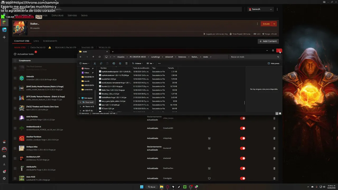Viewport: 338px width, 190px height.
Task: Expand the SSD 4T tree node
Action: click(80, 111)
